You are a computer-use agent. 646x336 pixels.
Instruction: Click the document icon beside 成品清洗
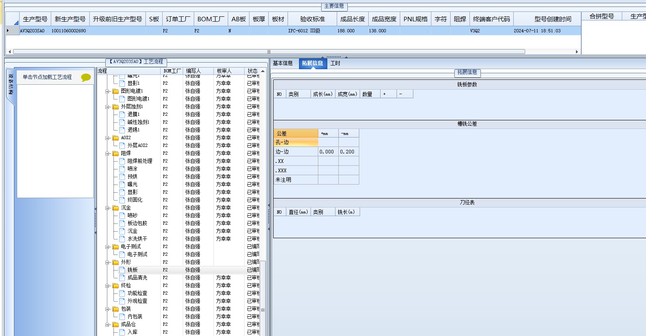pos(122,278)
